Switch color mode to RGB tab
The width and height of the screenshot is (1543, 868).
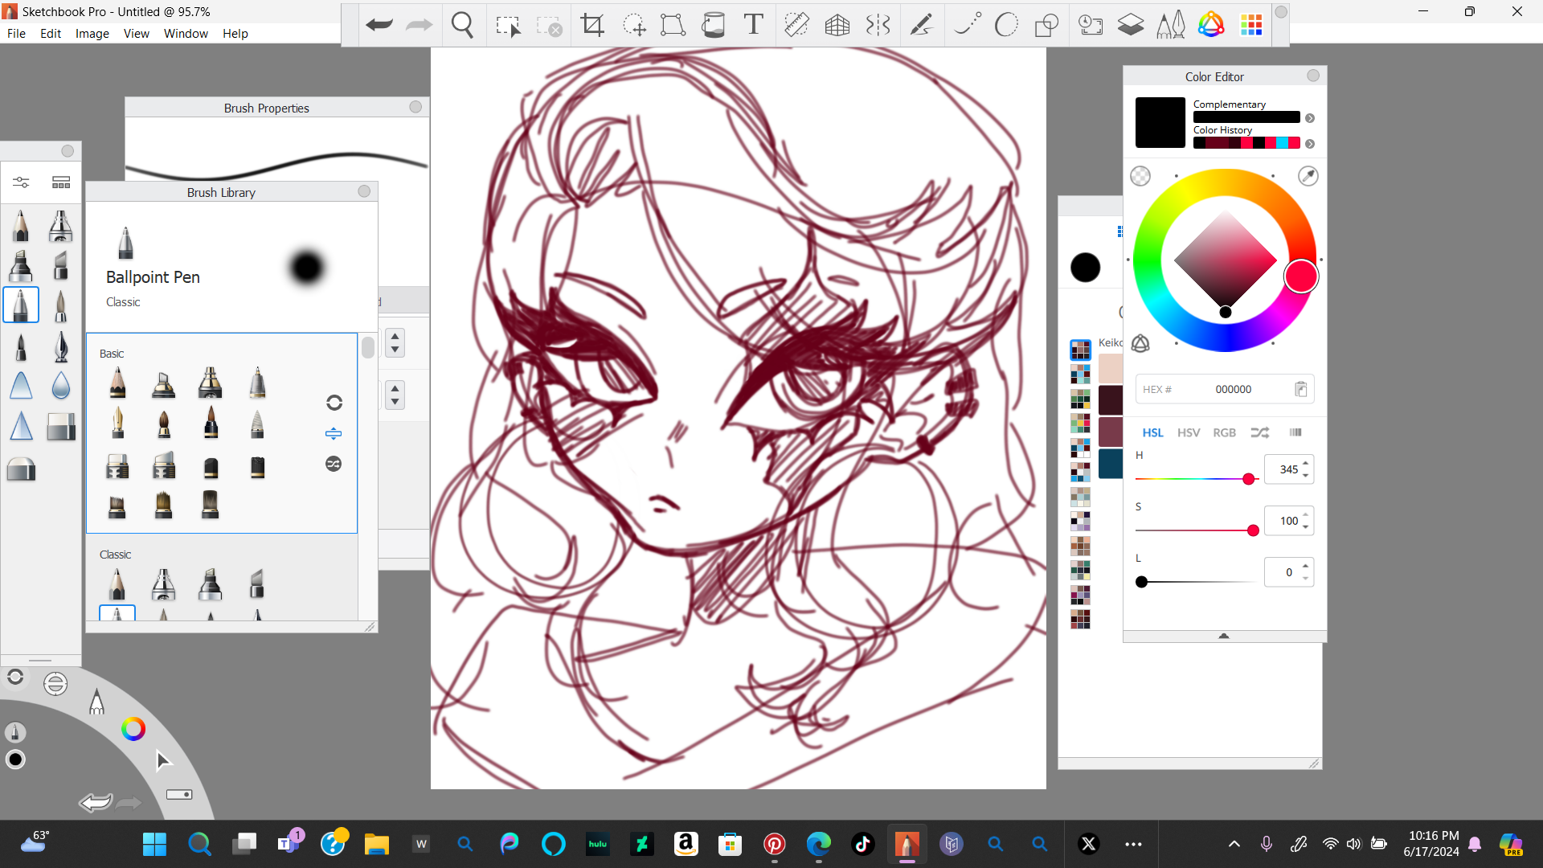[1224, 432]
